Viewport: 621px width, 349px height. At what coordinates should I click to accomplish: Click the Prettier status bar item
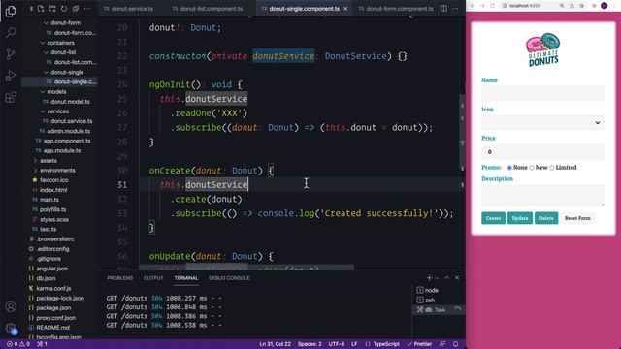419,344
